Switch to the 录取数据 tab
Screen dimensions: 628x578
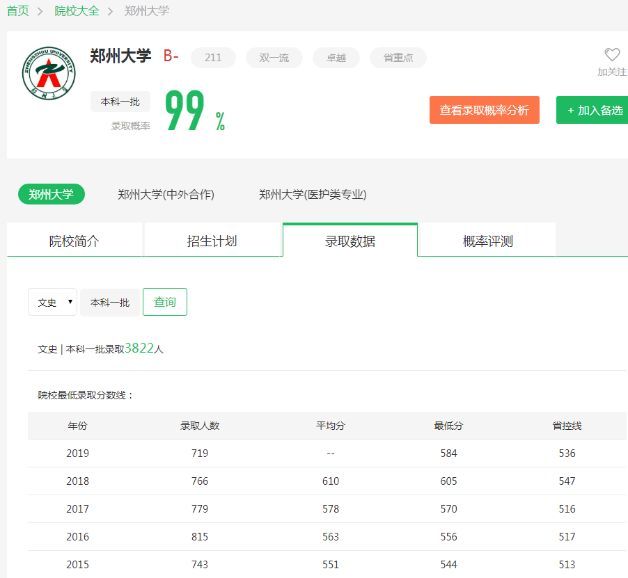pos(350,241)
